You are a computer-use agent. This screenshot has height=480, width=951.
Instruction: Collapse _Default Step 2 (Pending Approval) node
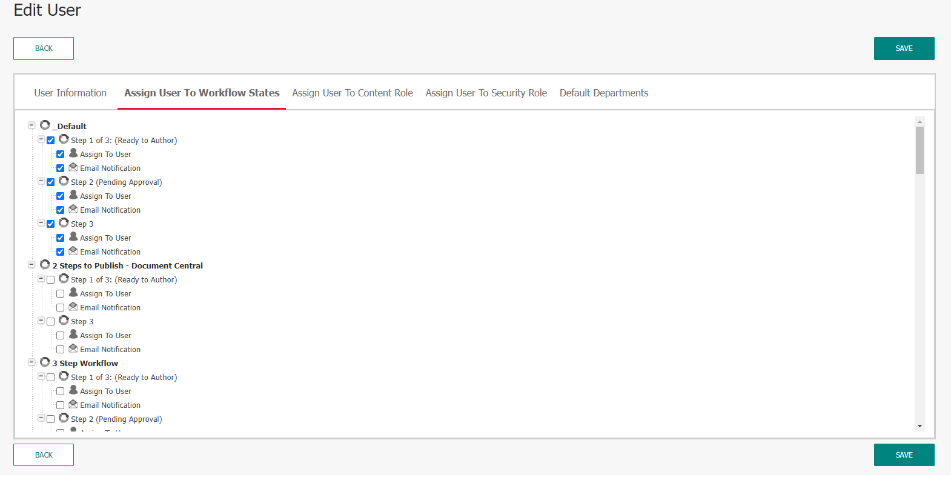pyautogui.click(x=41, y=181)
